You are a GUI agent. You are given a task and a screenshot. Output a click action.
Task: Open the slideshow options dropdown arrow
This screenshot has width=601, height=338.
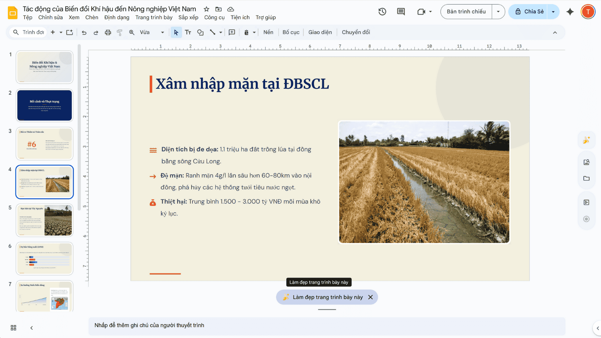(x=498, y=12)
